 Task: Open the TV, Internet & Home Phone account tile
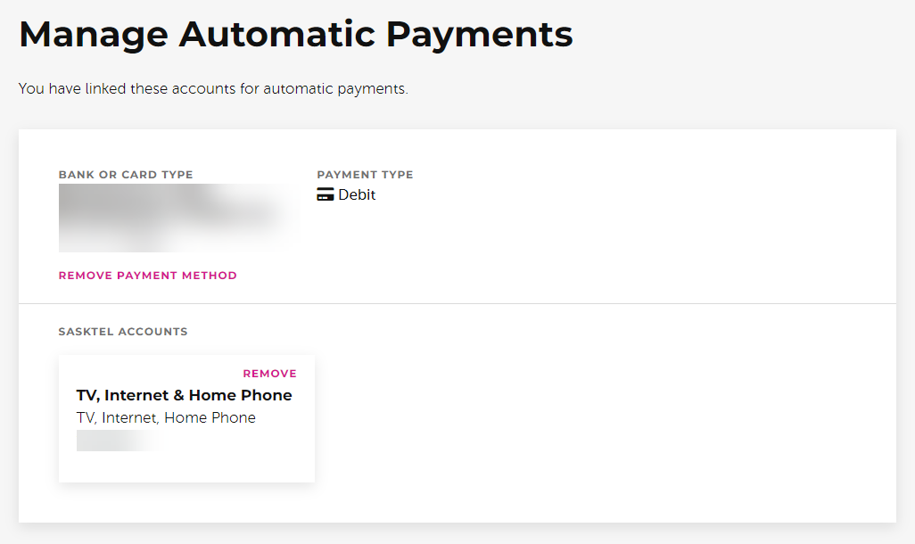(186, 417)
